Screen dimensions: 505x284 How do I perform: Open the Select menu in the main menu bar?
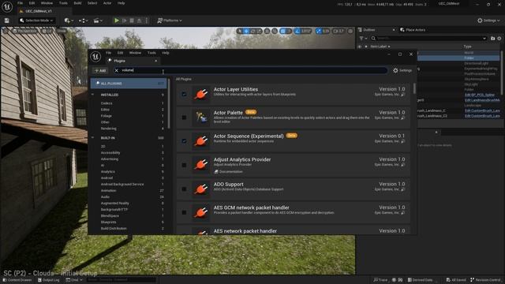click(92, 3)
